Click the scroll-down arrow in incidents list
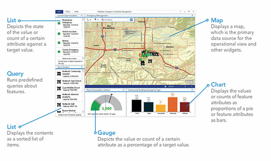 [83, 58]
